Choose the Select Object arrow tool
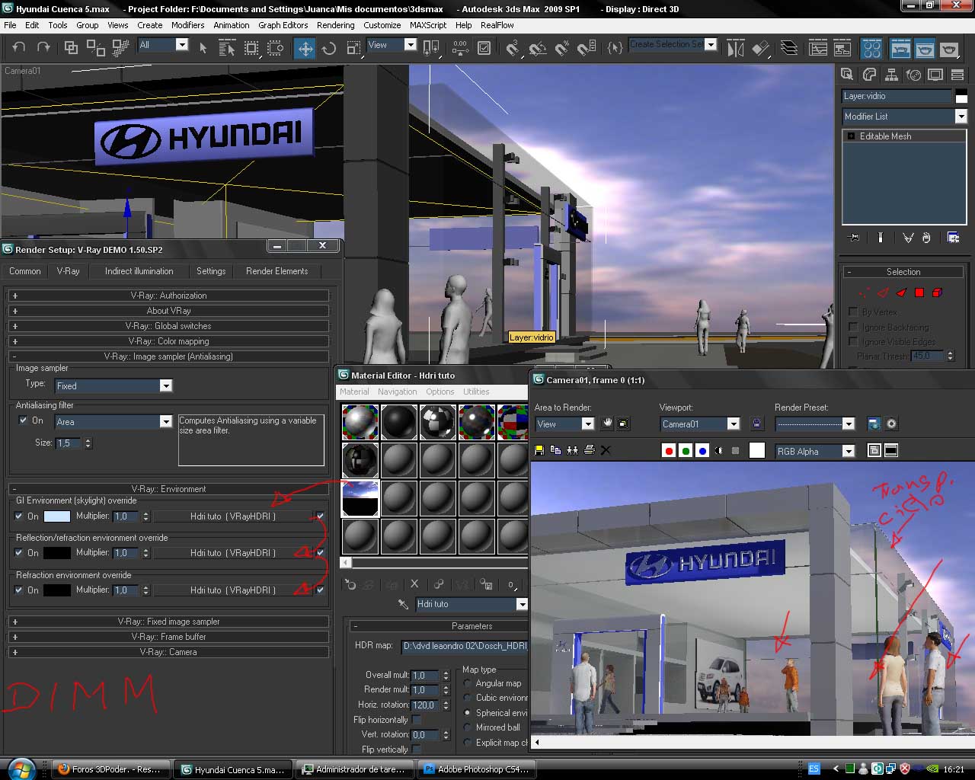This screenshot has width=975, height=780. (203, 48)
